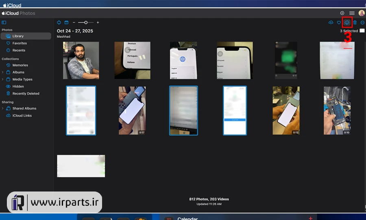Select the 0:12 video thumbnail
The width and height of the screenshot is (366, 220).
[x=286, y=110]
